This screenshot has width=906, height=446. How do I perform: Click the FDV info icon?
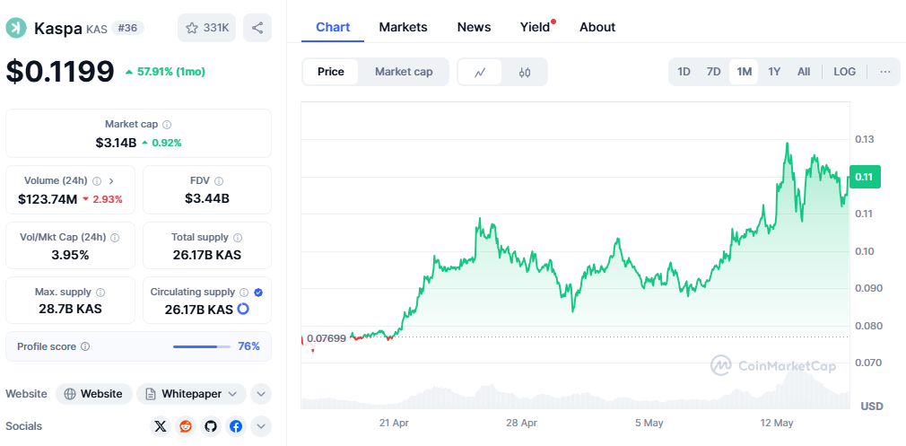click(x=219, y=181)
